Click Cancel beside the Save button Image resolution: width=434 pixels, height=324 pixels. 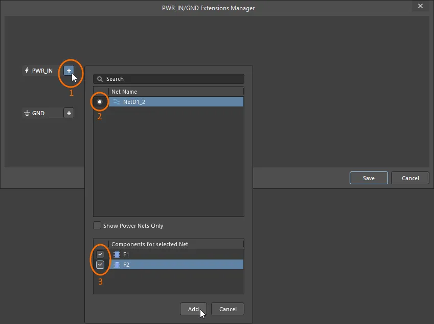click(x=410, y=178)
